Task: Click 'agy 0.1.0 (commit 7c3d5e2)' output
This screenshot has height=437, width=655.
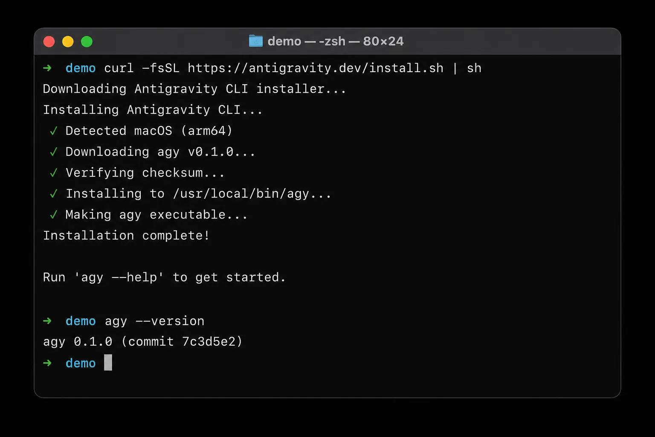Action: (143, 342)
